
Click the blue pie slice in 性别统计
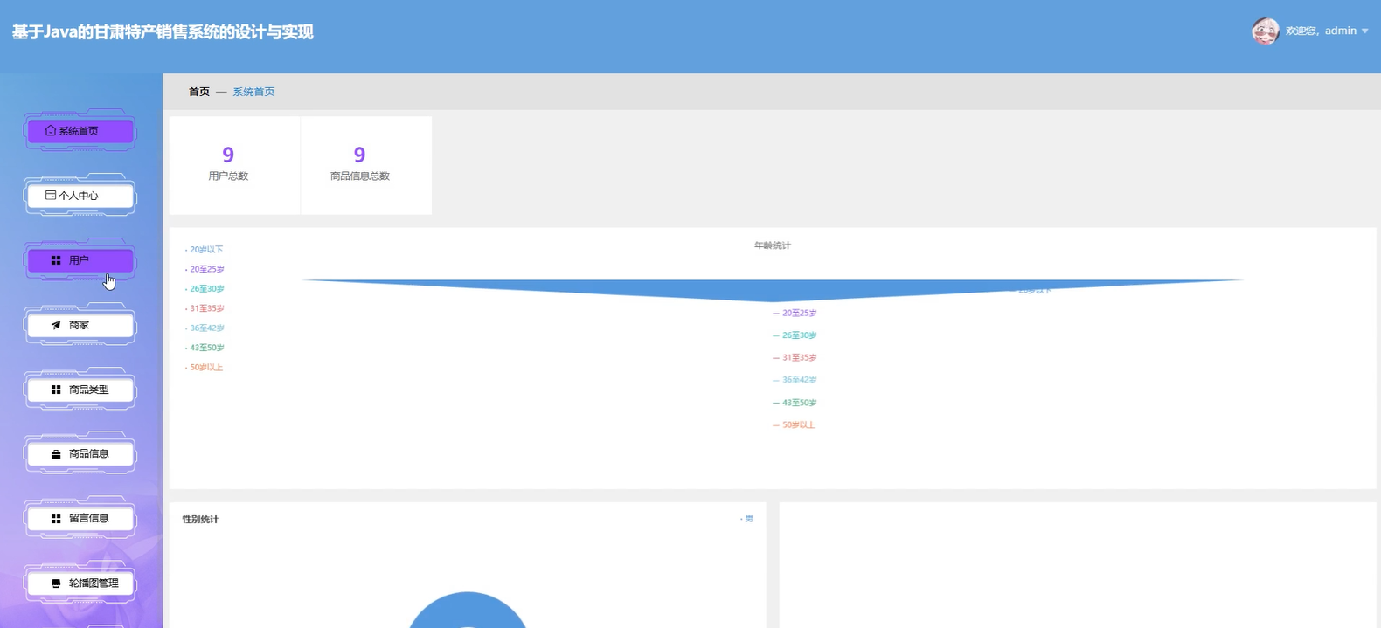click(468, 611)
